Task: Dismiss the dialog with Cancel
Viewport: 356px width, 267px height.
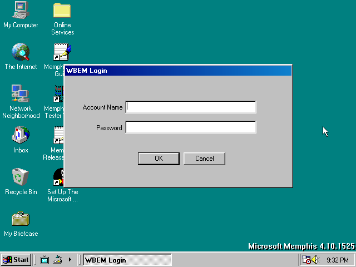Action: point(204,159)
